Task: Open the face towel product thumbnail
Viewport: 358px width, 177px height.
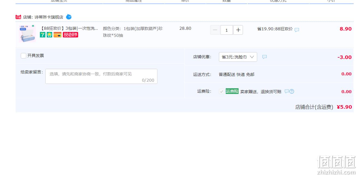Action: click(27, 34)
